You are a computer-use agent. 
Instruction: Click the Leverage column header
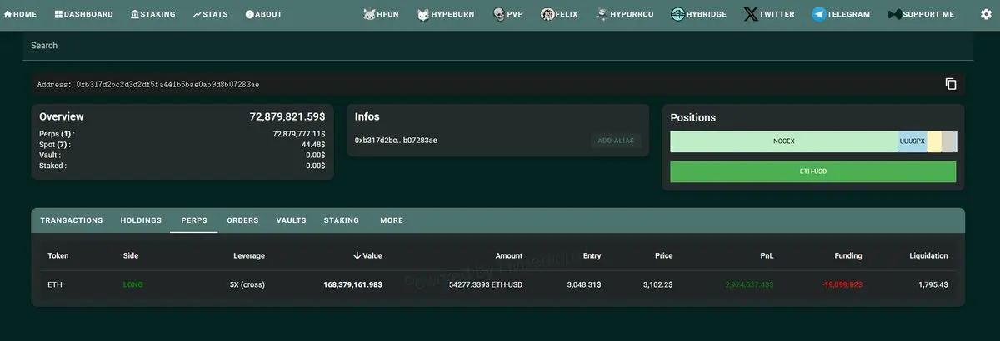coord(249,255)
